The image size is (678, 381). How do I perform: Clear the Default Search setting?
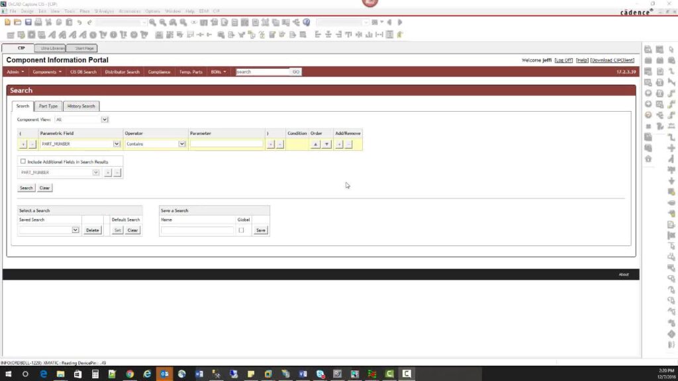click(x=132, y=230)
